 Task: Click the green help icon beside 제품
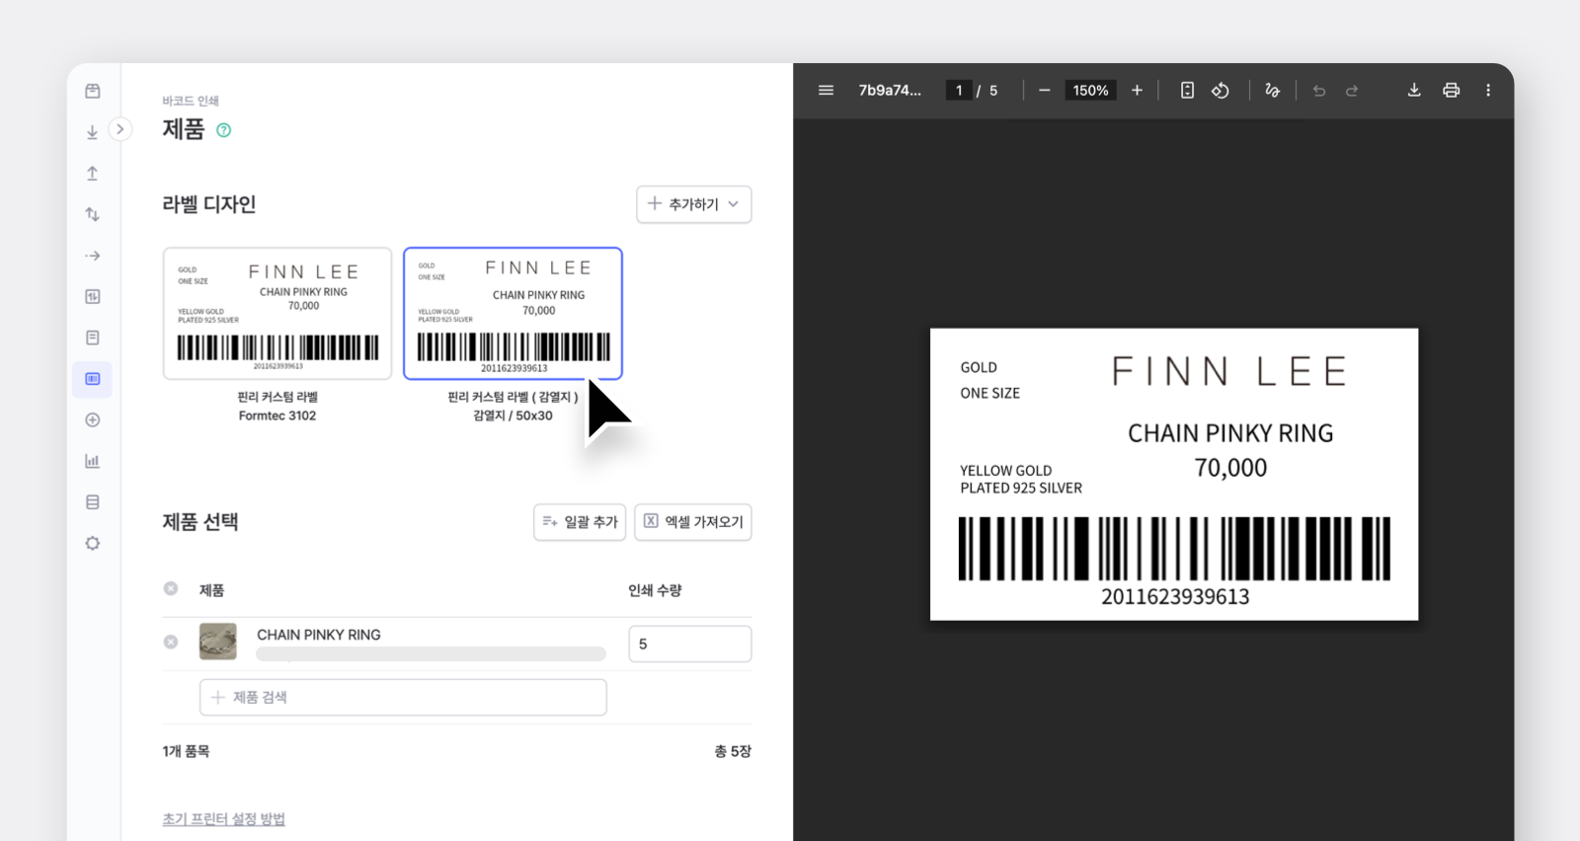224,130
